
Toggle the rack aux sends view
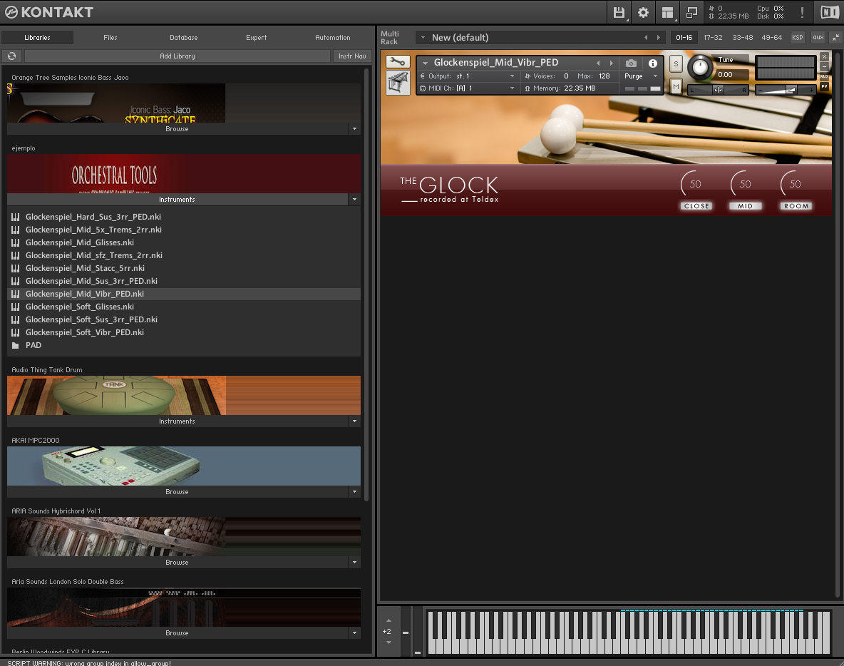[818, 38]
